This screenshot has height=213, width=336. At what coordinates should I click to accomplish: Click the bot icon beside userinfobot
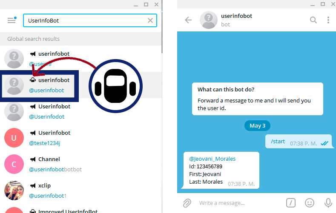(32, 80)
